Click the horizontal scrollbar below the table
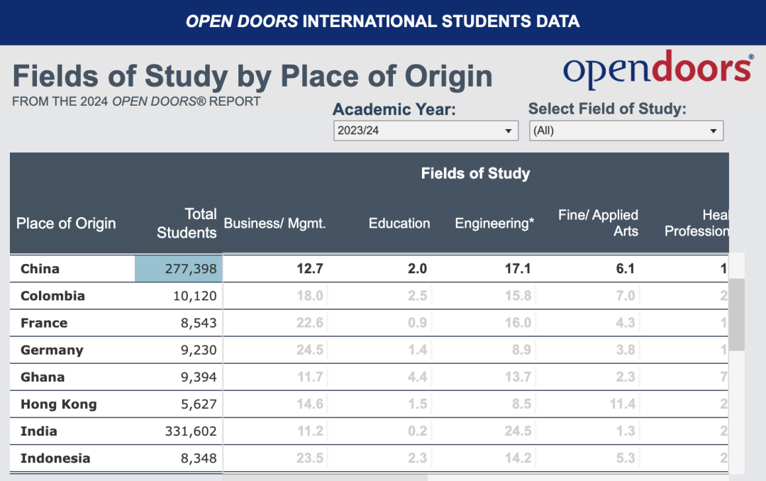Image resolution: width=766 pixels, height=481 pixels. click(325, 477)
